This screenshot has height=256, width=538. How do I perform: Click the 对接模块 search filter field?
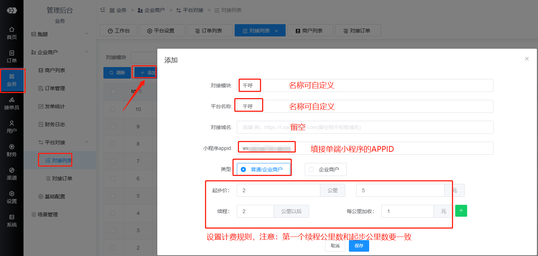pos(144,57)
